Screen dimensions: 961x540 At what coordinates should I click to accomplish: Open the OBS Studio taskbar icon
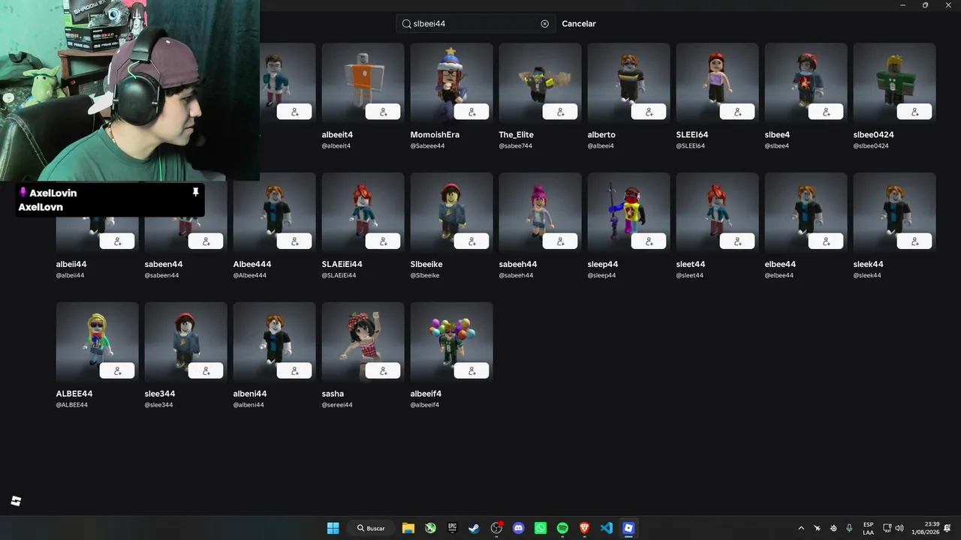496,528
